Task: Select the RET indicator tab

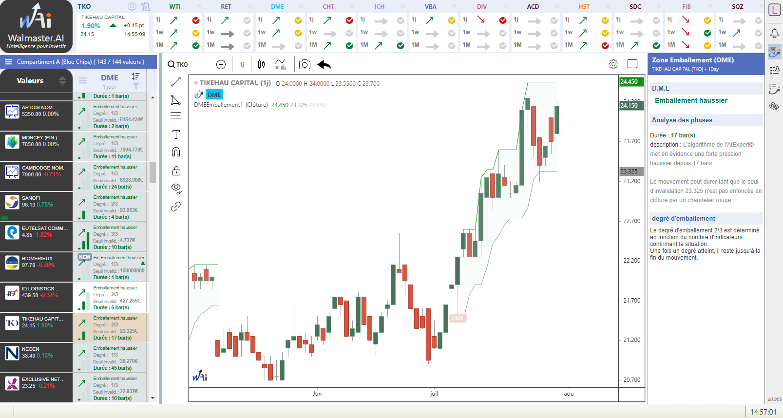Action: pyautogui.click(x=226, y=7)
